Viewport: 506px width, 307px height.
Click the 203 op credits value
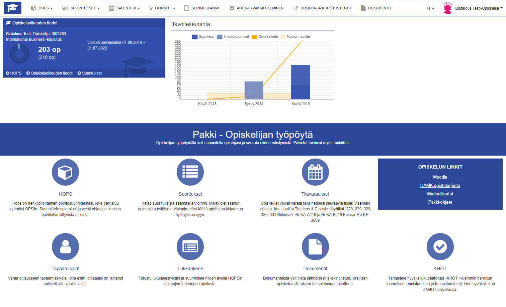tap(49, 49)
